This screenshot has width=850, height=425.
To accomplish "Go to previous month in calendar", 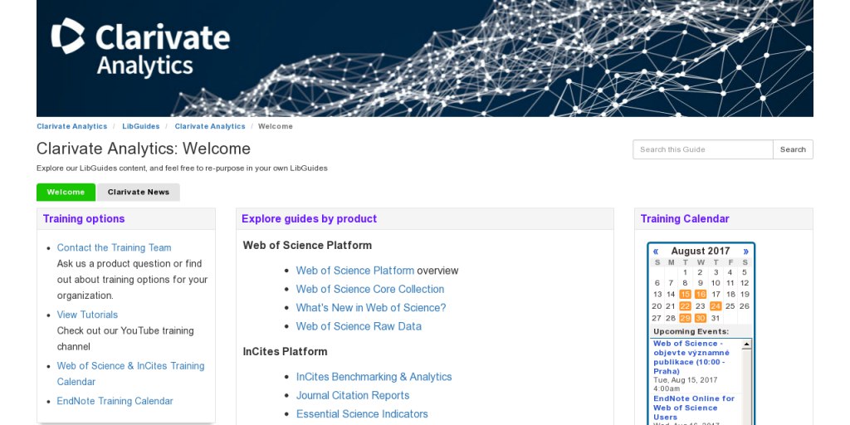I will [656, 251].
